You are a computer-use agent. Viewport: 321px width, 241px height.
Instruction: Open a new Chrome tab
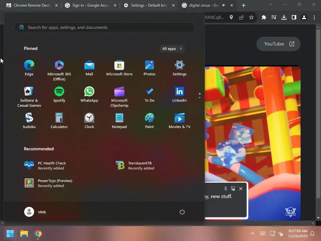(x=243, y=5)
